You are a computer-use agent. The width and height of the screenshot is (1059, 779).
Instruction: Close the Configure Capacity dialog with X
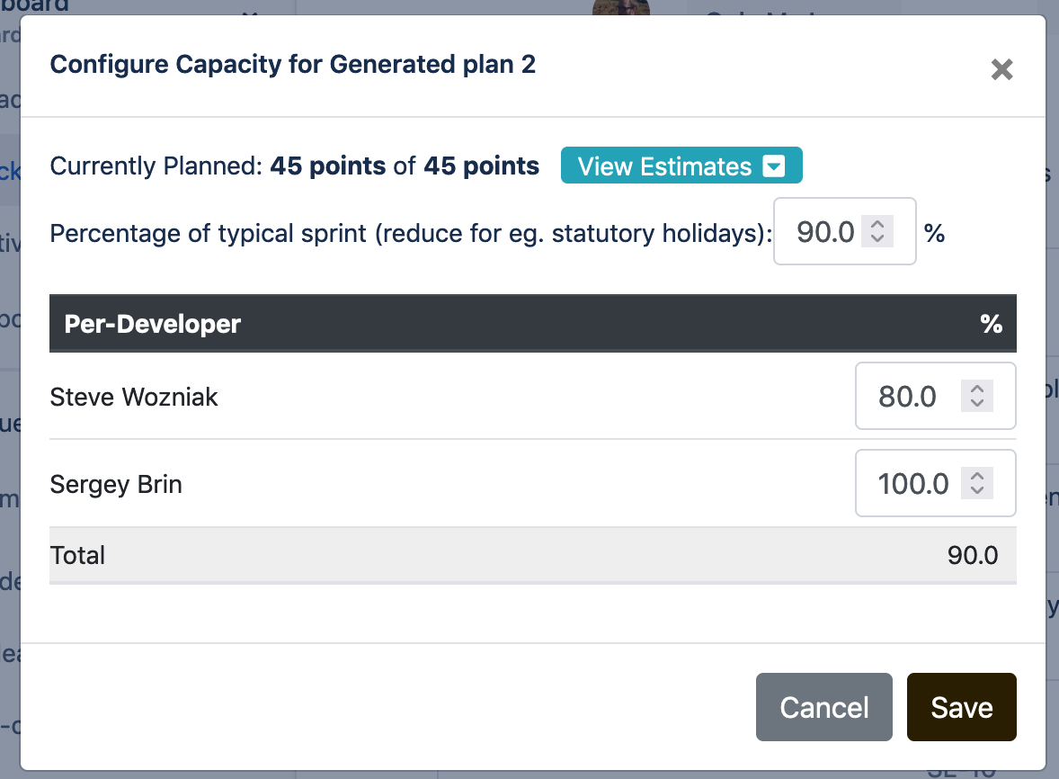1001,69
